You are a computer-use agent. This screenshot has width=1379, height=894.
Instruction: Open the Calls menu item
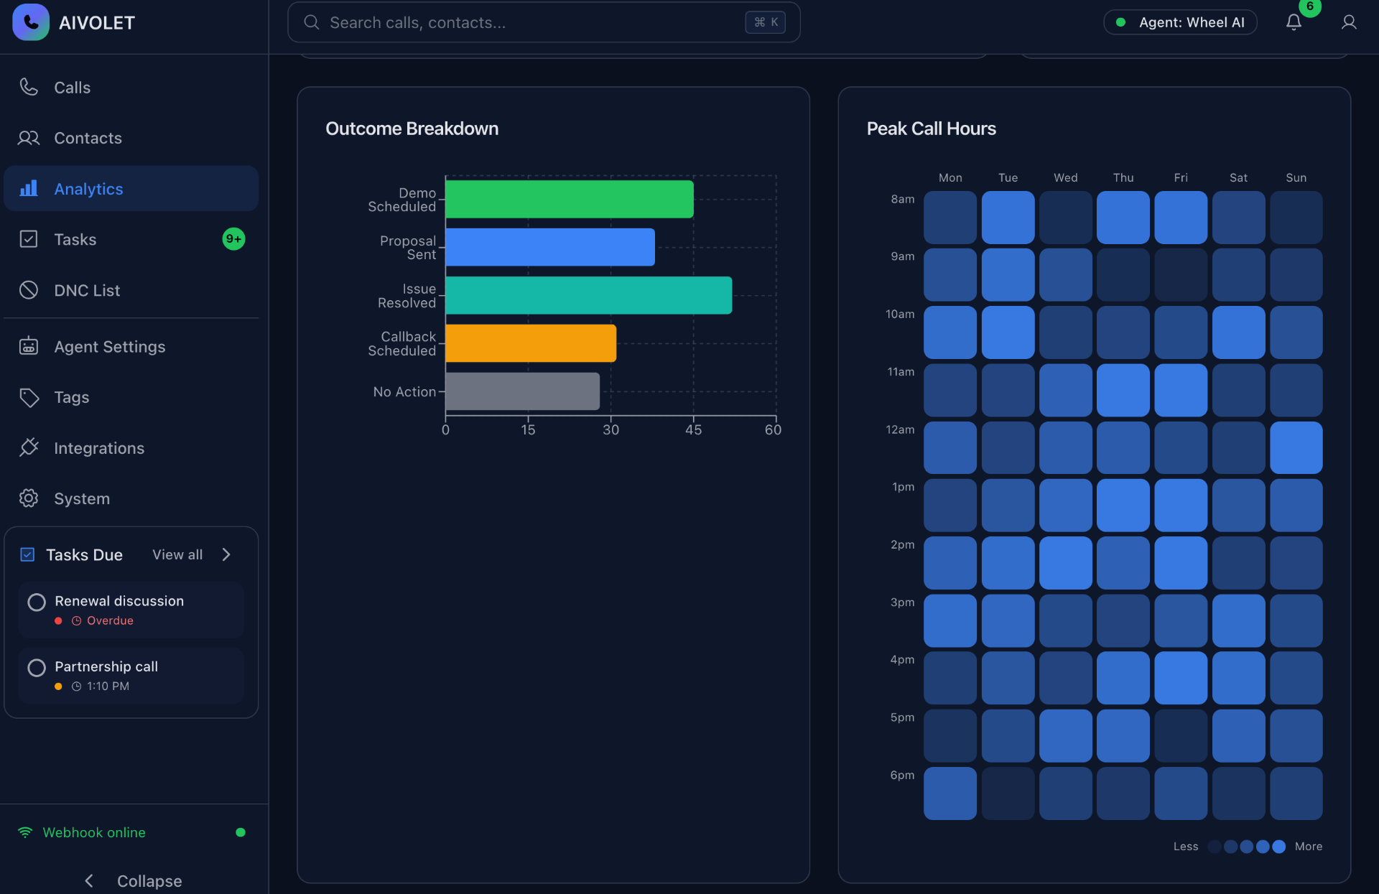pos(131,88)
